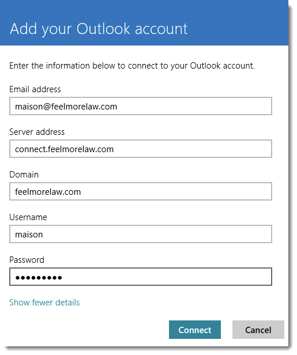Place the cursor in maison@feelmorelaw.com text
This screenshot has width=297, height=355.
66,107
